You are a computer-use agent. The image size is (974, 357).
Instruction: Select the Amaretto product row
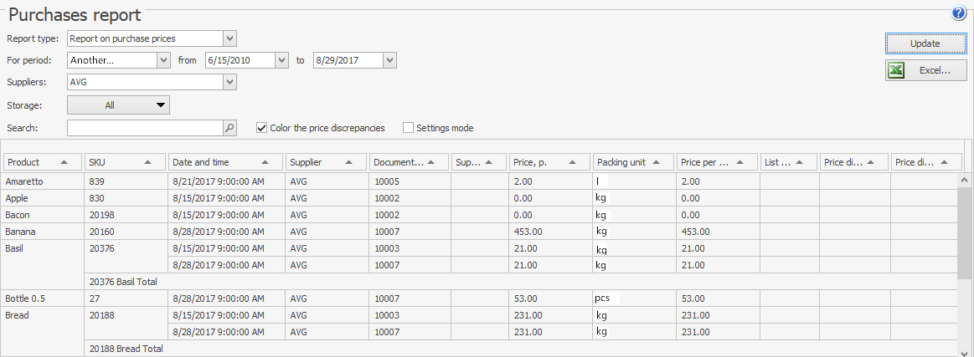pos(42,181)
